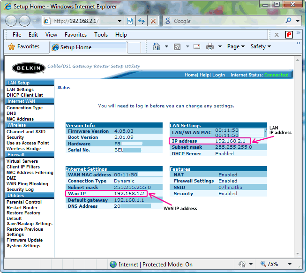This screenshot has height=273, width=306.
Task: Expand the Print dropdown arrow
Action: pos(220,46)
